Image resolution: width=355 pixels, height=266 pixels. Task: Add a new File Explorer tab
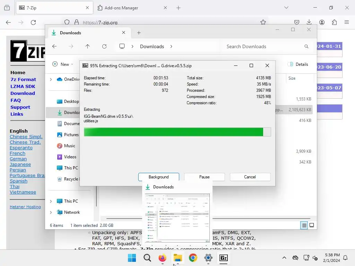point(139,33)
